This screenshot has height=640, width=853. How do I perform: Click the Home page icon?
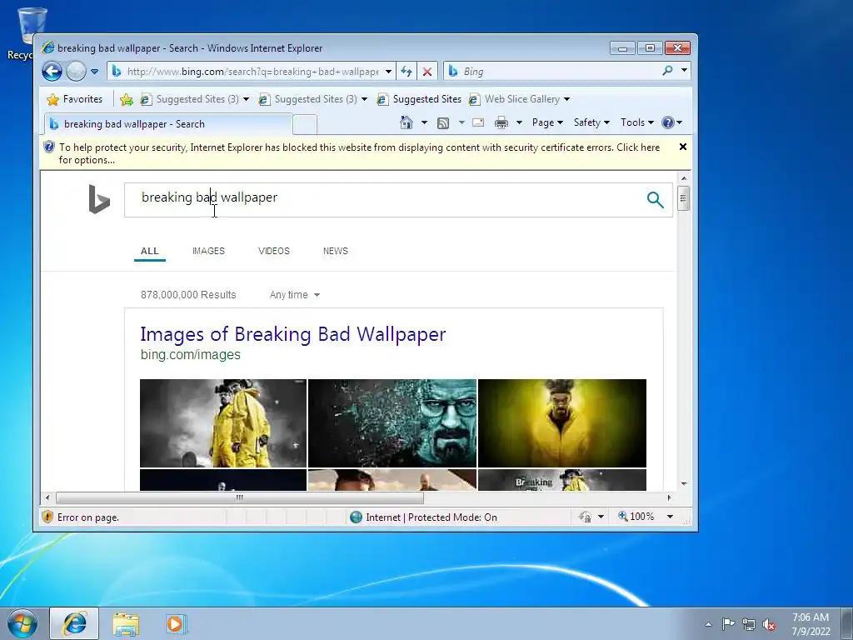click(407, 122)
